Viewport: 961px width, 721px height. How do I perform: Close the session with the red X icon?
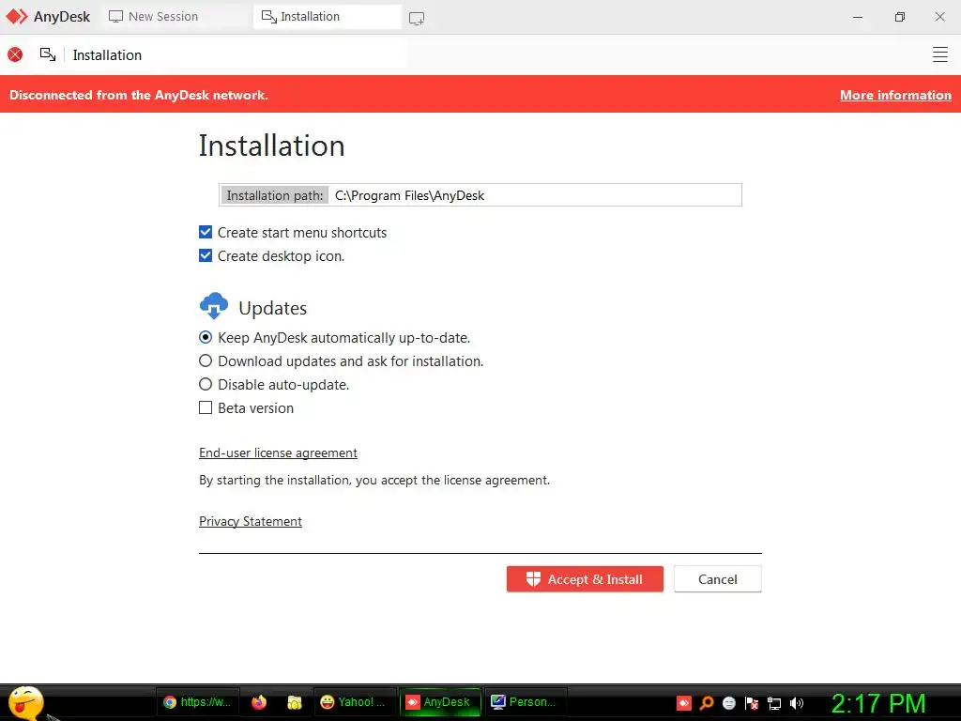tap(15, 55)
